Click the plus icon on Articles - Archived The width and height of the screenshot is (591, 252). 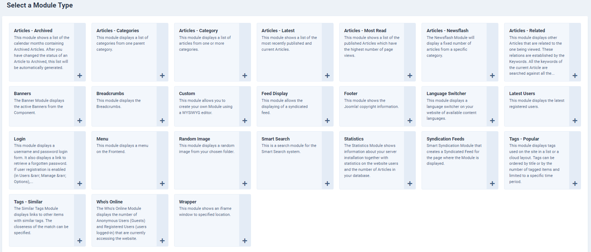[x=80, y=75]
